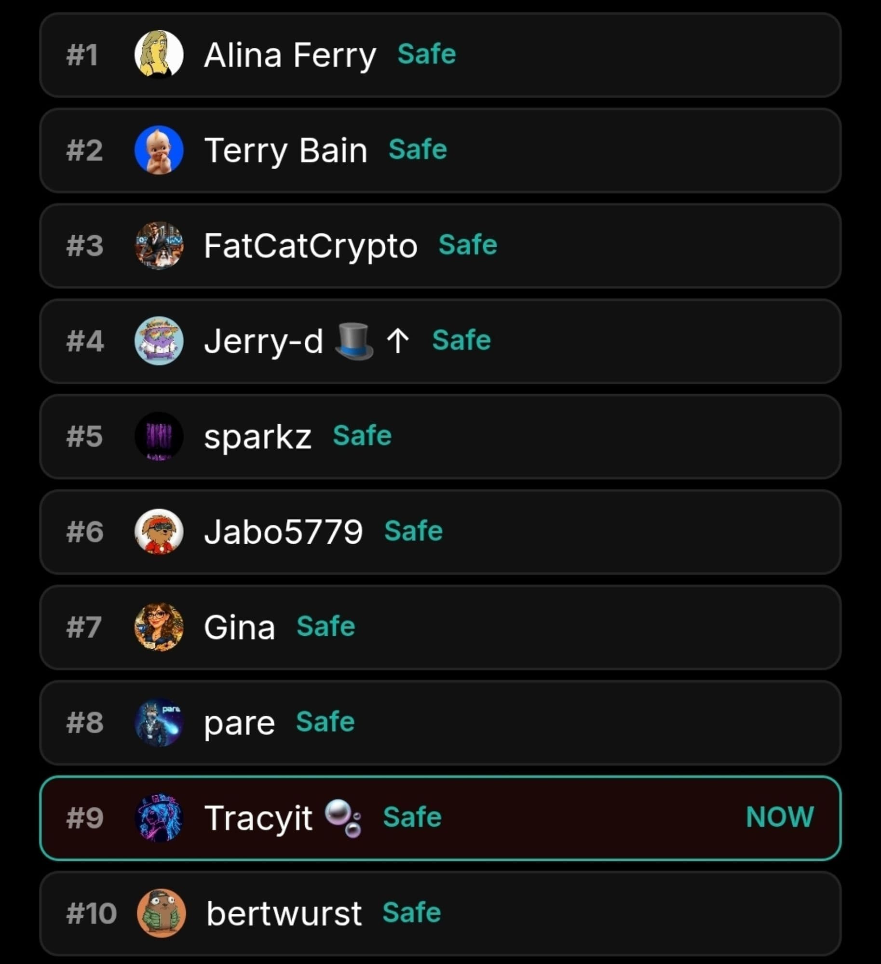Tap the bubbles emoji next to Tracyit

point(343,818)
